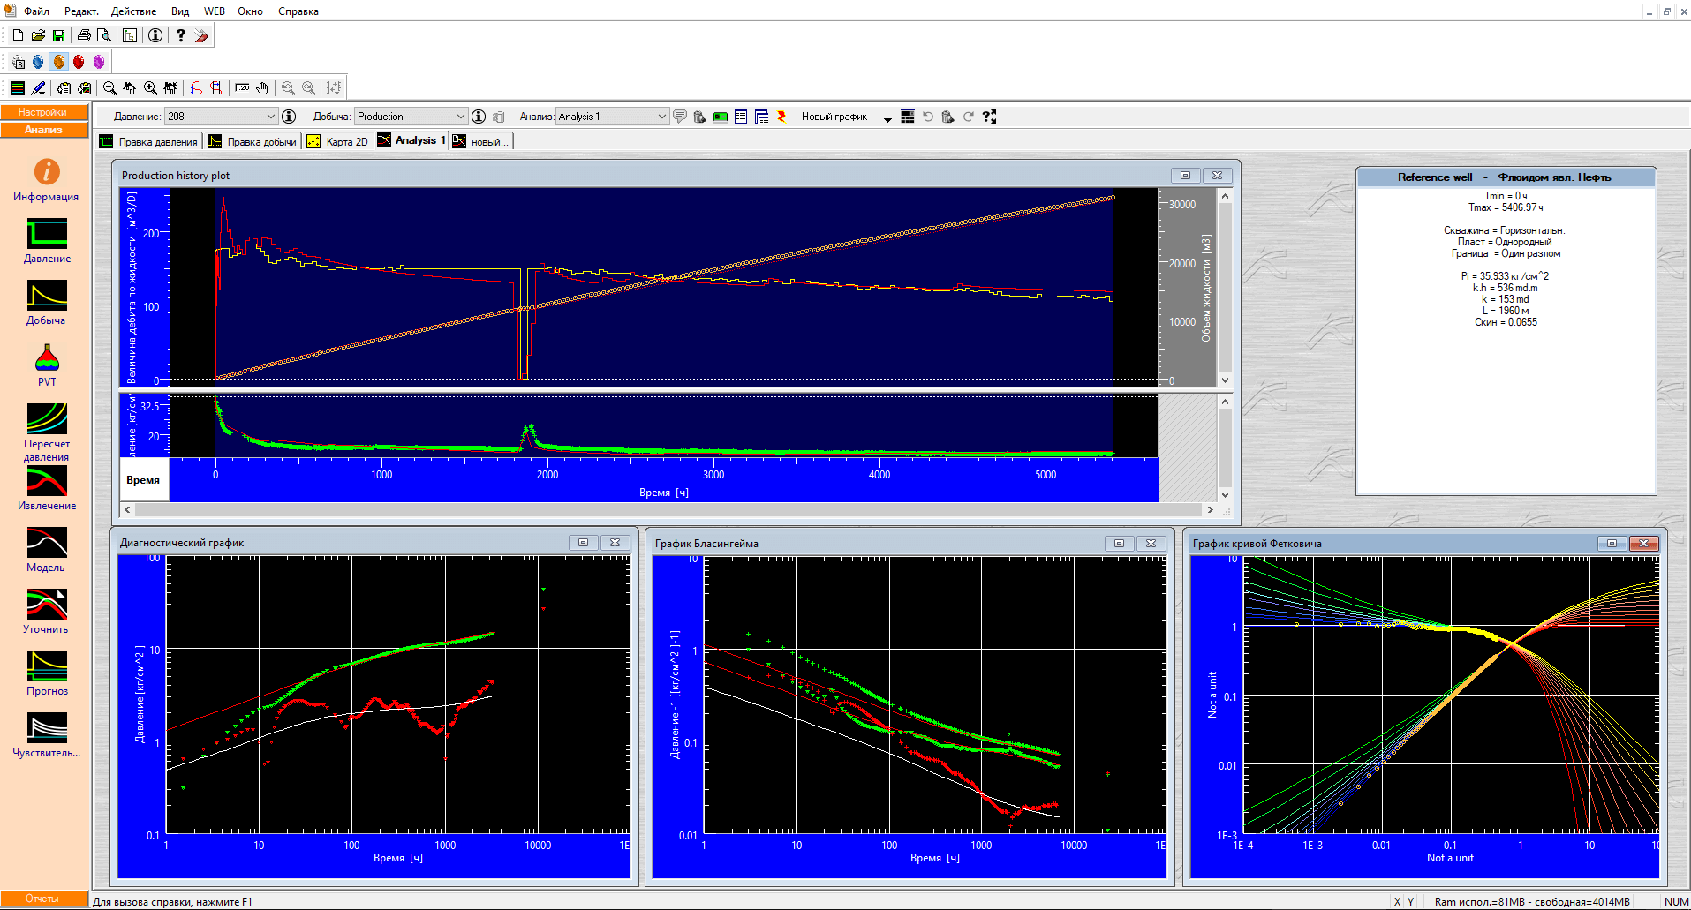Viewport: 1691px width, 910px height.
Task: Open the Давление dropdown showing 208
Action: (222, 117)
